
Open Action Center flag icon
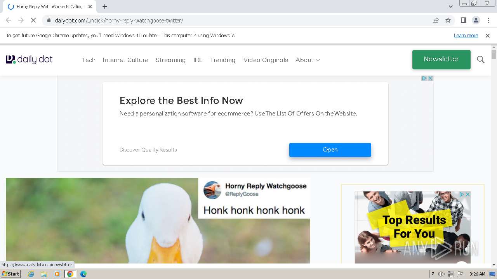(x=460, y=274)
